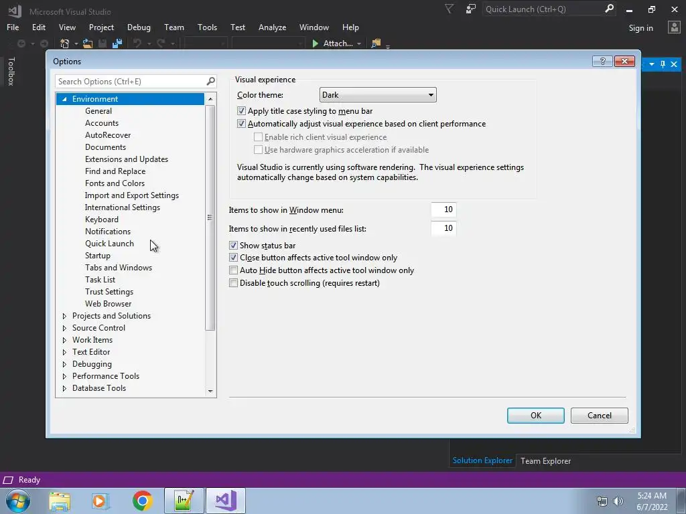Switch to the Team Explorer tab
The height and width of the screenshot is (514, 686).
click(545, 460)
